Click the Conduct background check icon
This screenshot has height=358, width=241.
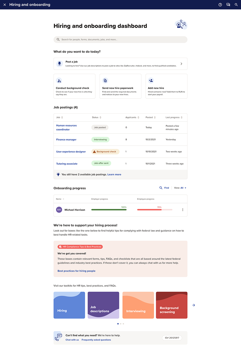[x=59, y=81]
